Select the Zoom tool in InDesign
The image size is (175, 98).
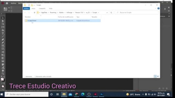(3, 73)
